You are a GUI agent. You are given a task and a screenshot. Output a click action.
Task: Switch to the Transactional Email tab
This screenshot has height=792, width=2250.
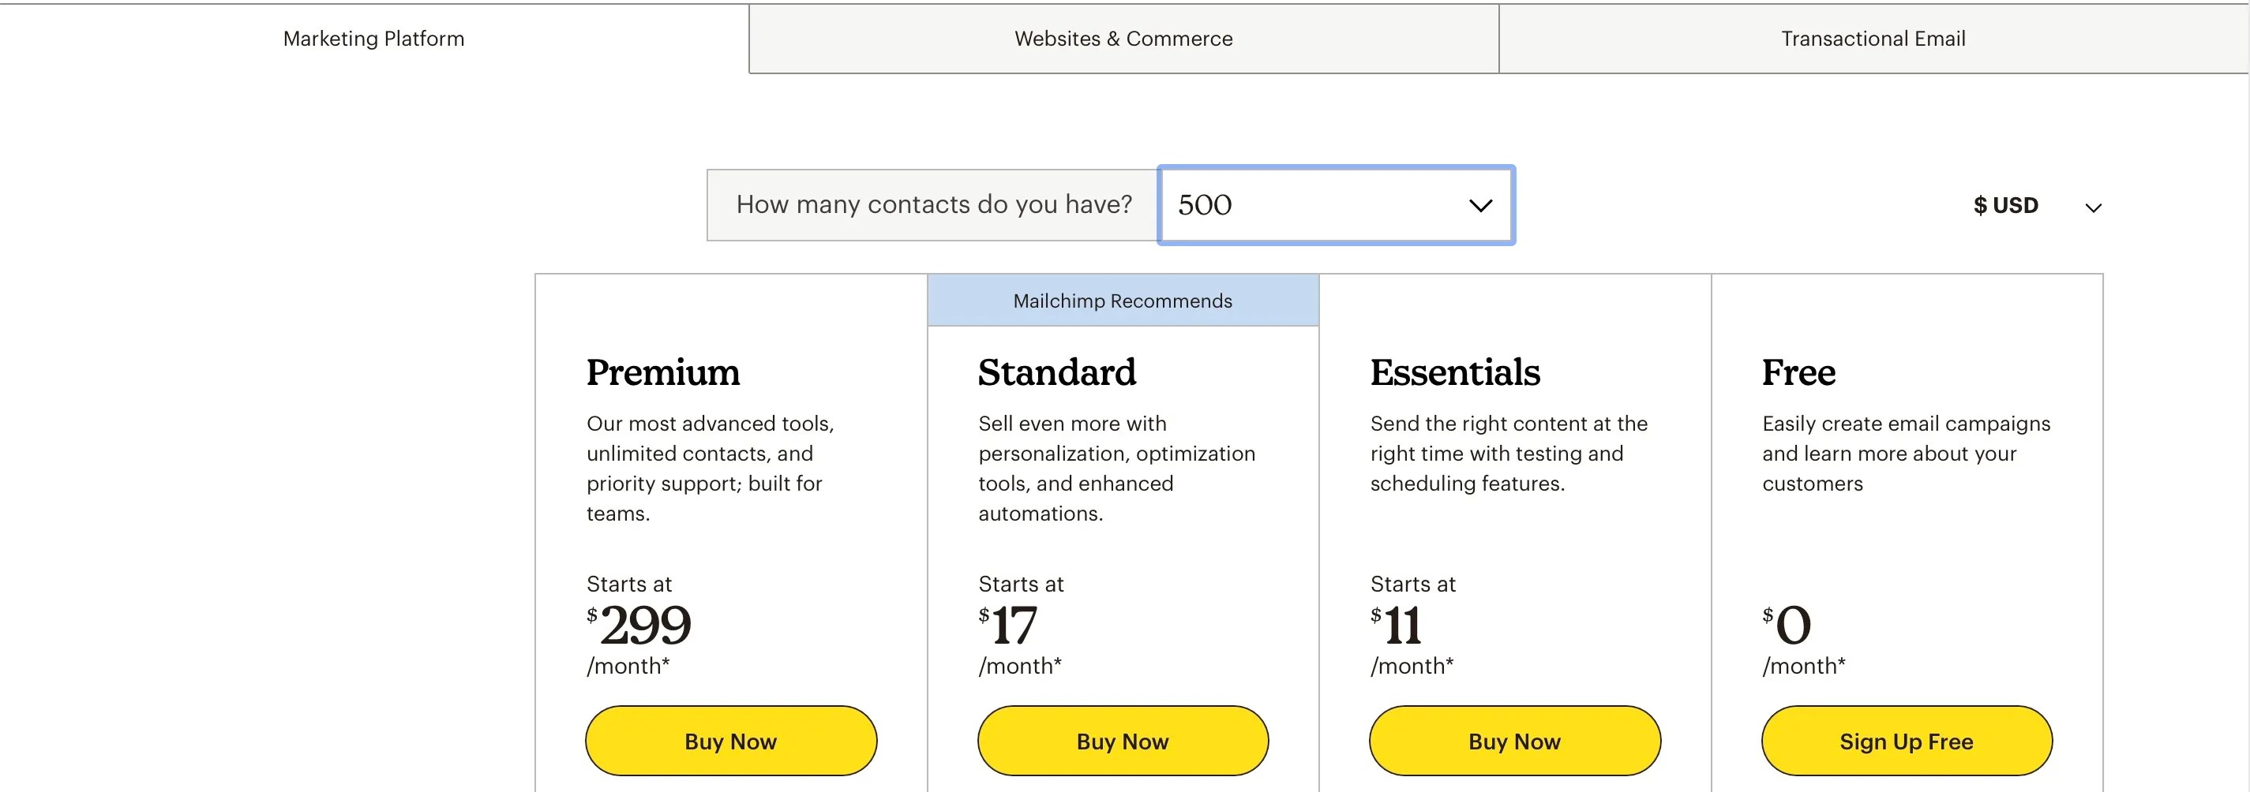click(x=1873, y=39)
